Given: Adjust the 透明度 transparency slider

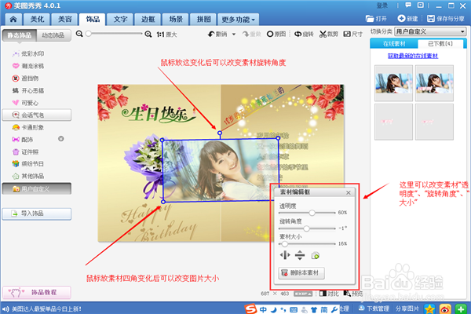Looking at the screenshot, I should tap(312, 213).
